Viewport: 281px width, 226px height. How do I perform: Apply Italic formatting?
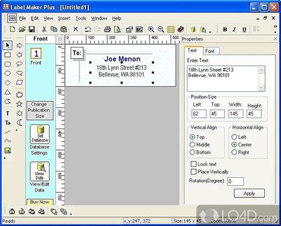point(234,29)
